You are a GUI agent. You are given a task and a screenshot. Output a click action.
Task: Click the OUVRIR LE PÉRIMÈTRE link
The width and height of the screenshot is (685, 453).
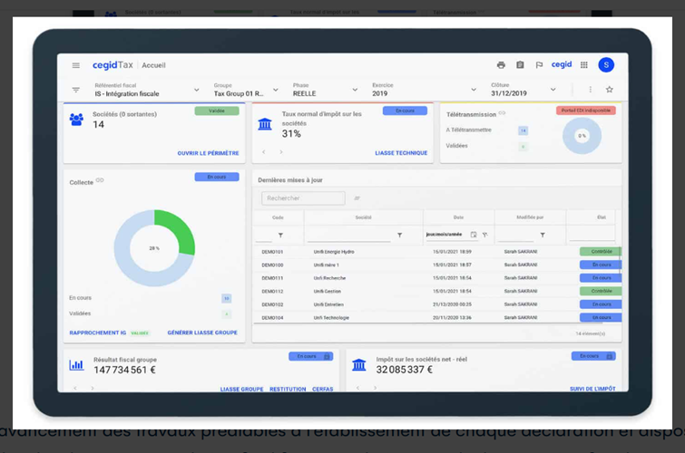point(208,153)
